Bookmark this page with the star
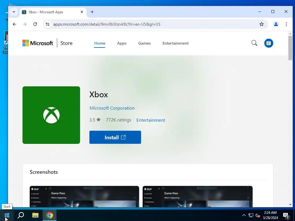The width and height of the screenshot is (295, 221). point(262,24)
